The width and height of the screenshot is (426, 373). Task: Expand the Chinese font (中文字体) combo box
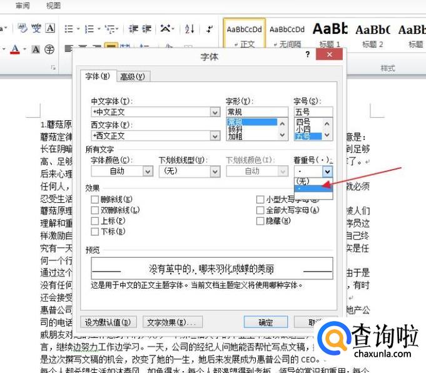pyautogui.click(x=215, y=112)
